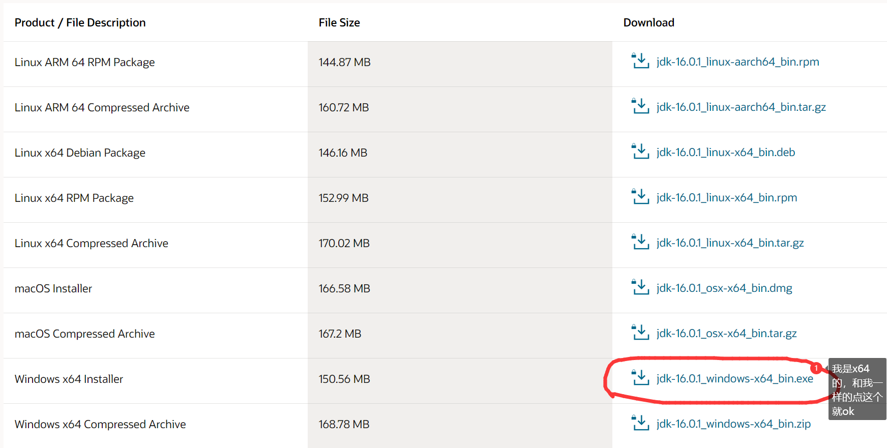Select Linux ARM 64 Compressed Archive text
This screenshot has height=448, width=887.
tap(102, 108)
